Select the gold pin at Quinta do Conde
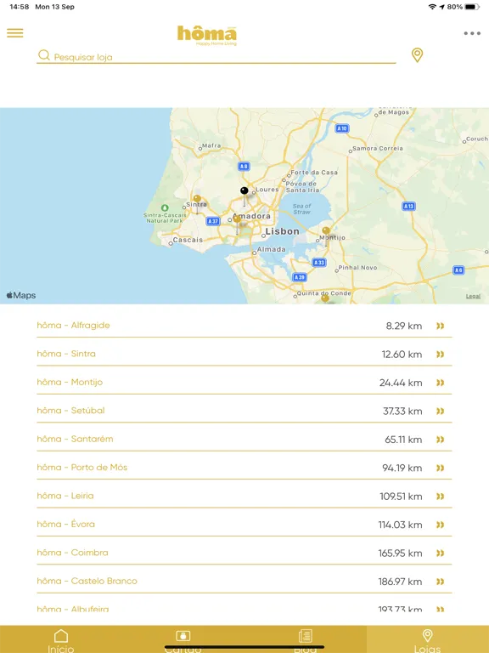This screenshot has width=489, height=653. click(x=325, y=298)
